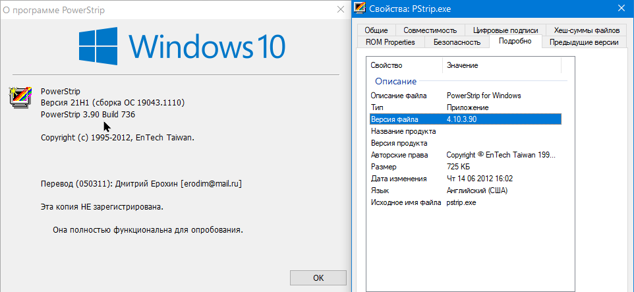Click the Свойство column header
Screen dimensions: 634x292
pos(403,65)
